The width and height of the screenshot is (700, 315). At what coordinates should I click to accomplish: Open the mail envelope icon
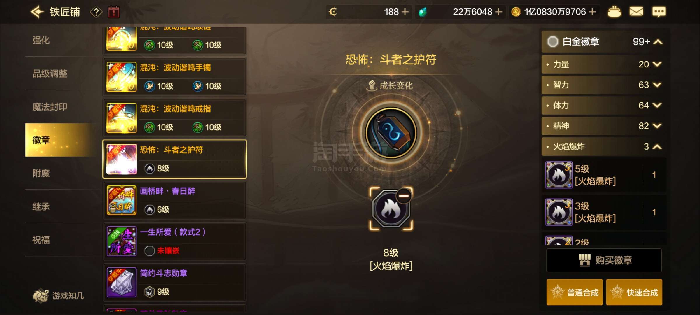coord(636,12)
